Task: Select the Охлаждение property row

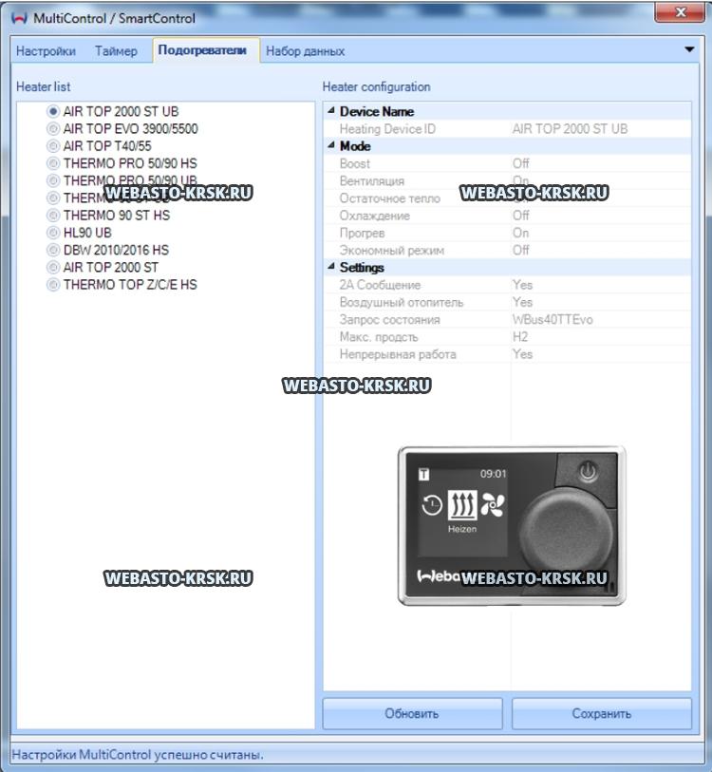Action: point(507,216)
